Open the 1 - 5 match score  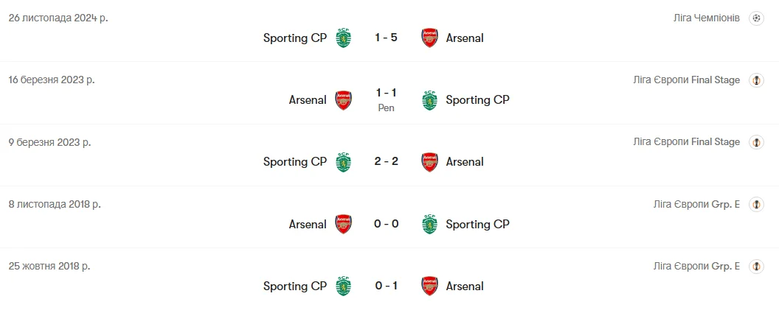[386, 38]
